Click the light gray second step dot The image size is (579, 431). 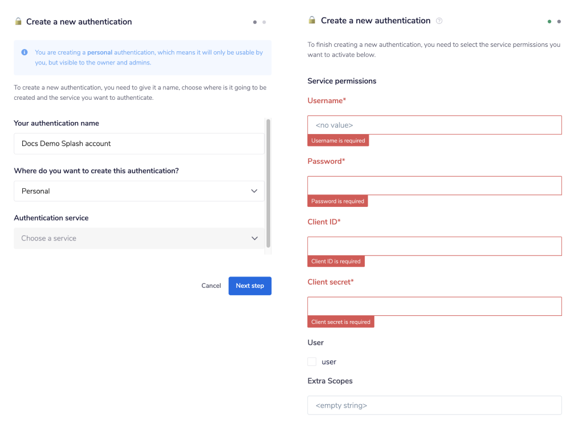click(x=264, y=22)
